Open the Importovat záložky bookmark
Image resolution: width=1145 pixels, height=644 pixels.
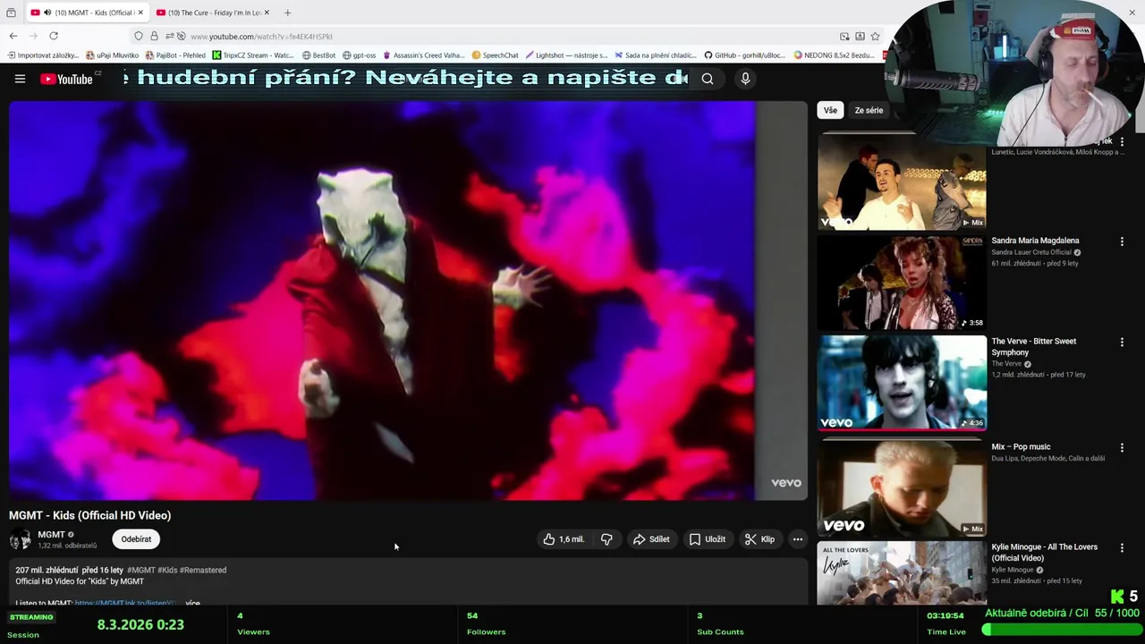[43, 55]
